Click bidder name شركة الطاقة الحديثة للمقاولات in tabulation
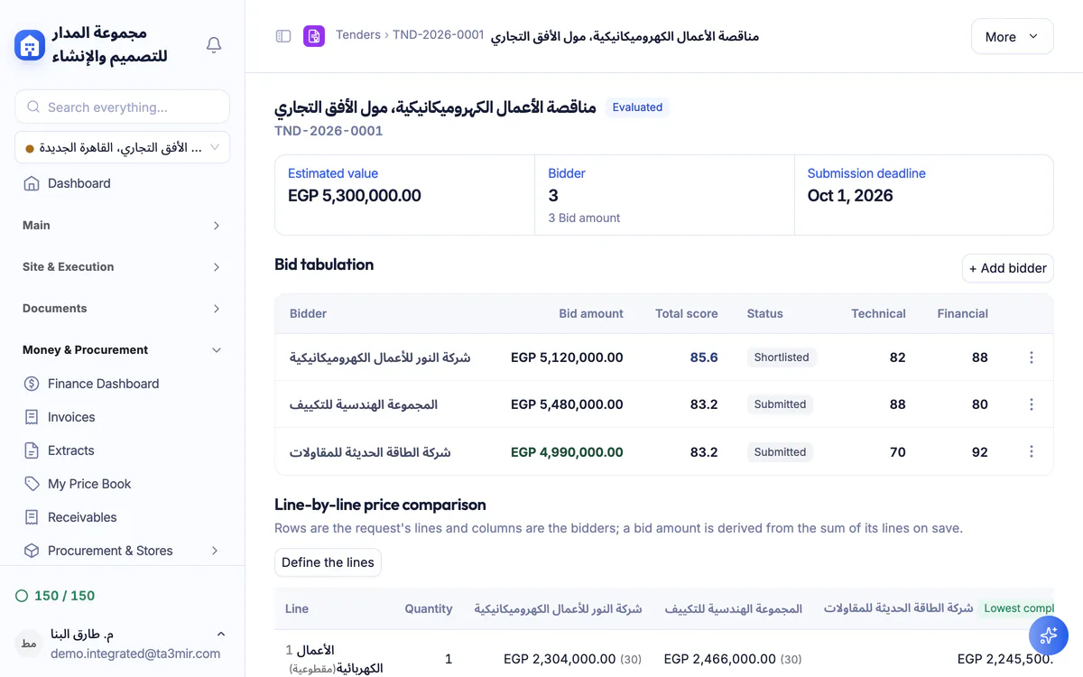 tap(370, 451)
